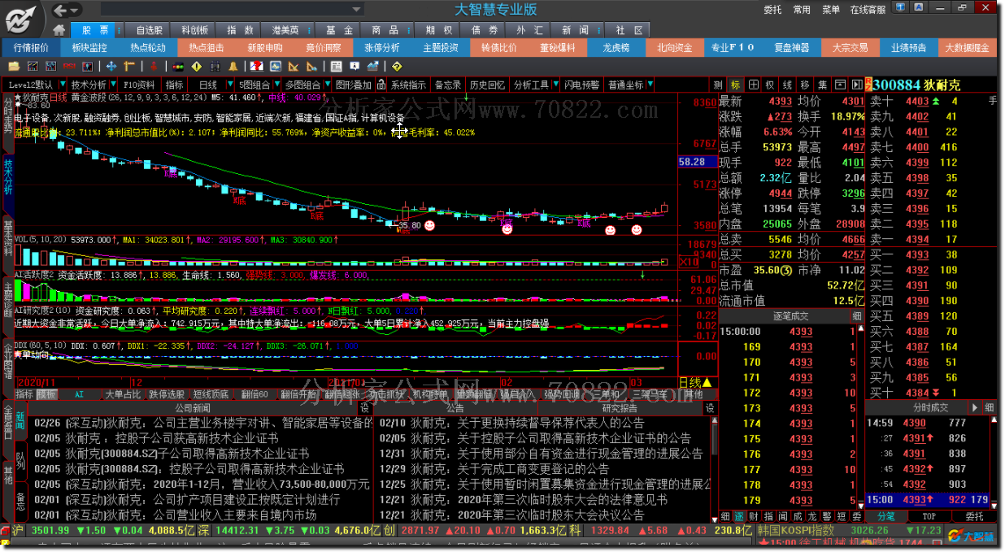The width and height of the screenshot is (1005, 552).
Task: Click the triangle ruler drawing tool icon
Action: point(293,66)
